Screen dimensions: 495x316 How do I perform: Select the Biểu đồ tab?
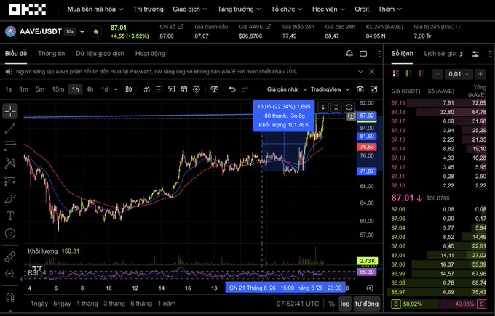click(16, 54)
